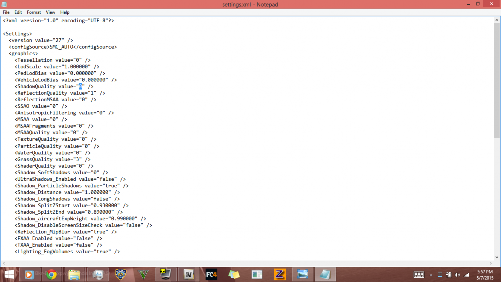Click the Shadow_LongShadows line
This screenshot has height=282, width=501.
[x=67, y=199]
